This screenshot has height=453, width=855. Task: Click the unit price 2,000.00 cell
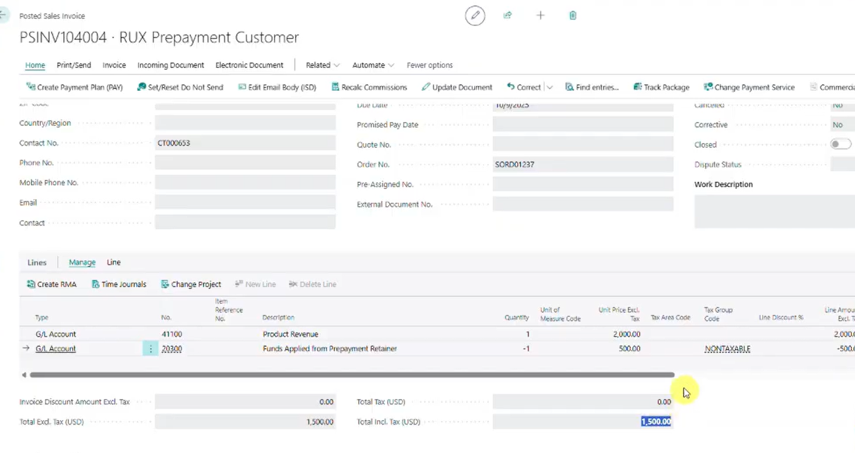[627, 334]
